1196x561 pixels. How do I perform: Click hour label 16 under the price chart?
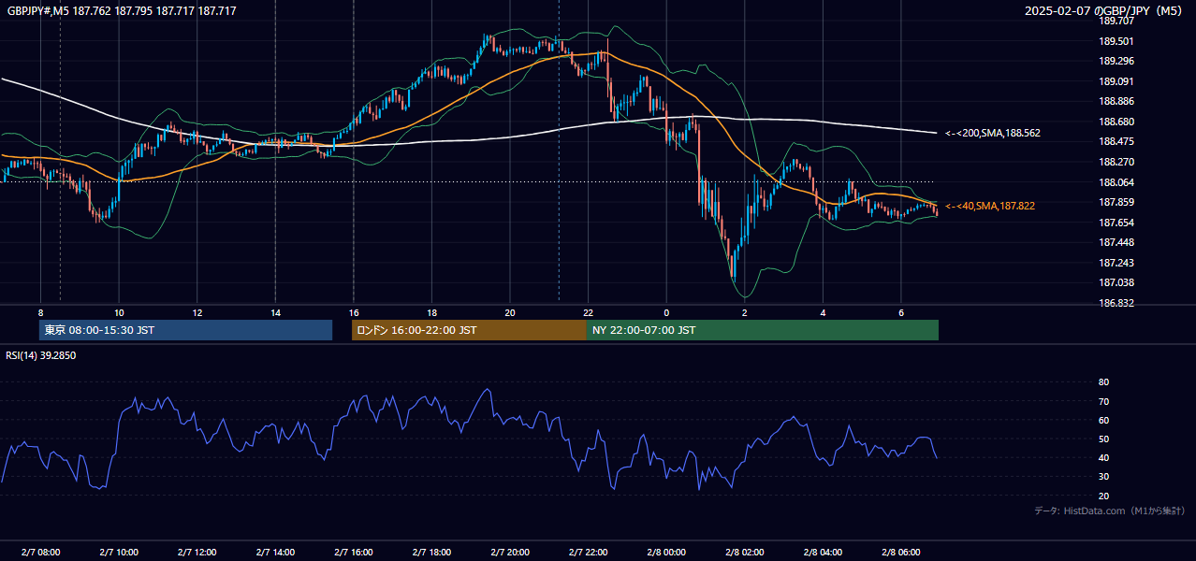coord(353,312)
